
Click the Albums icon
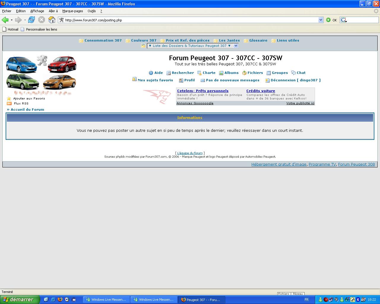pos(221,73)
